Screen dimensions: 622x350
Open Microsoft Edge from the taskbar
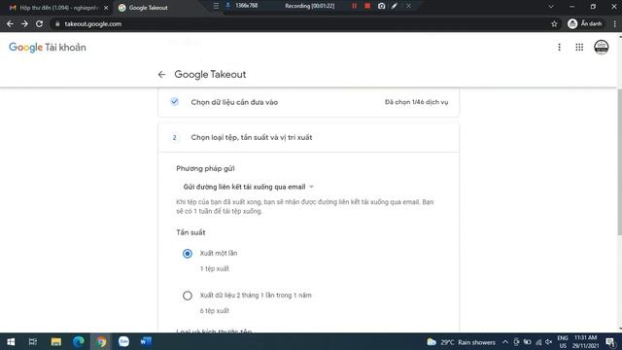[79, 341]
